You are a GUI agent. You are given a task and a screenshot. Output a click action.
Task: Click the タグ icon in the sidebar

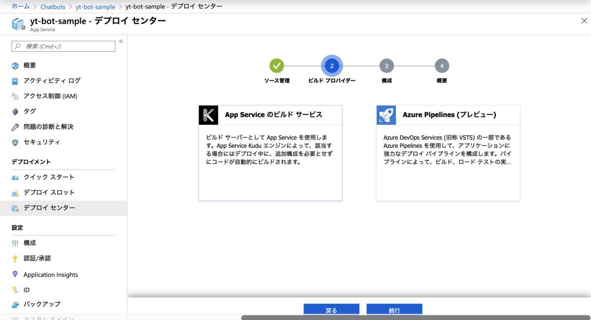click(15, 111)
